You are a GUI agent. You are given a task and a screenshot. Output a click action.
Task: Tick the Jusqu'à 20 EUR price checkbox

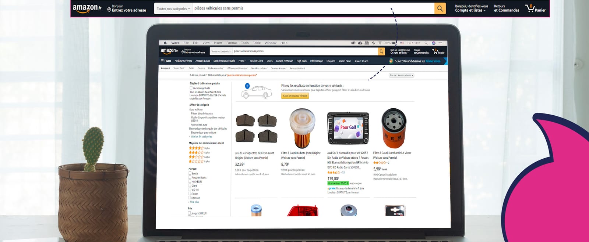coord(190,213)
